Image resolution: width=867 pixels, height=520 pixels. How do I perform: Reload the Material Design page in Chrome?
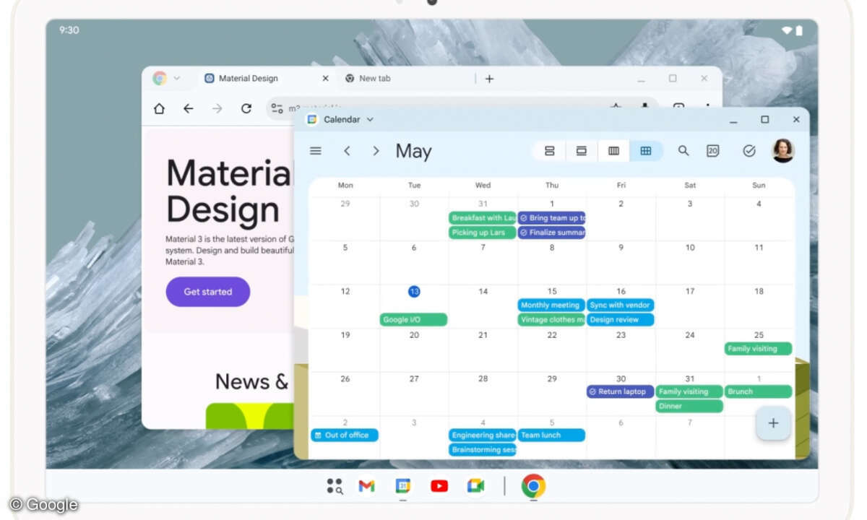tap(246, 108)
